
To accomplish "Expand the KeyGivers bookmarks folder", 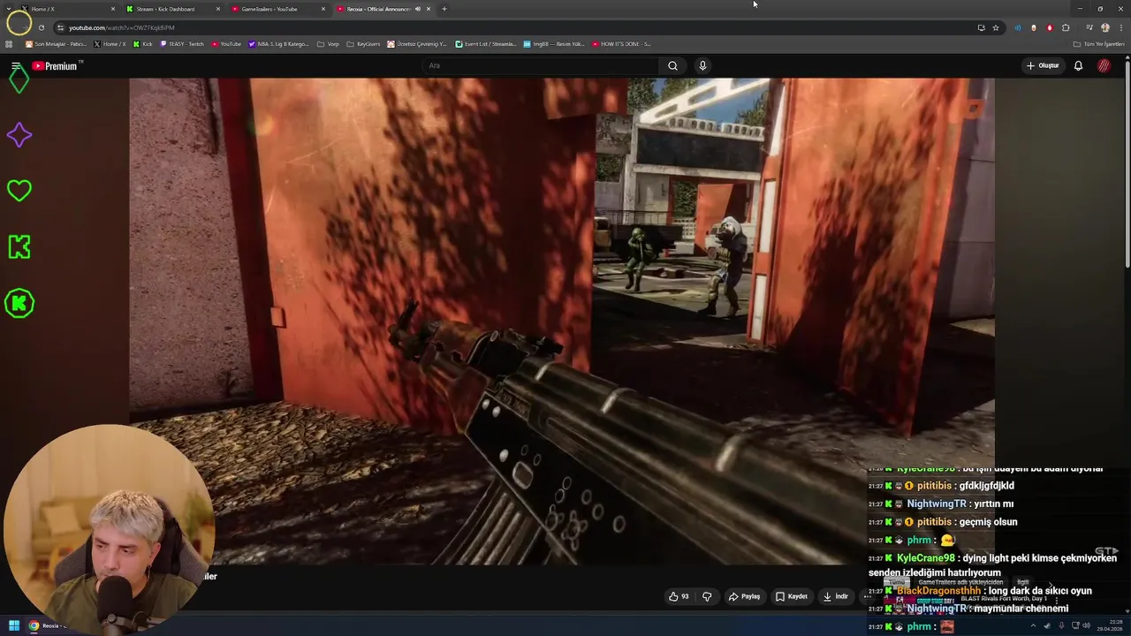I will [363, 43].
